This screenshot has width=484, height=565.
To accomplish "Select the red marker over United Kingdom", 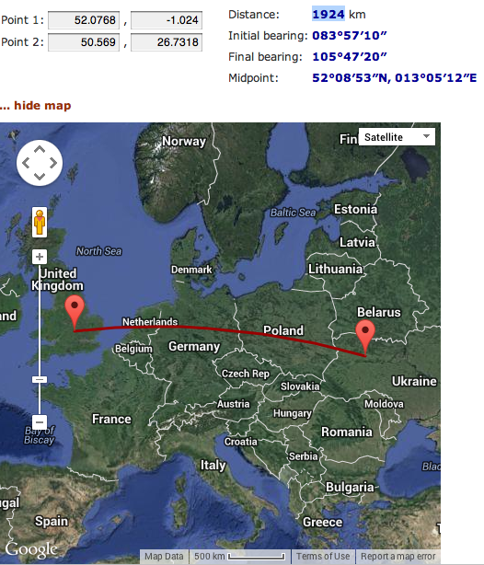I will [75, 313].
